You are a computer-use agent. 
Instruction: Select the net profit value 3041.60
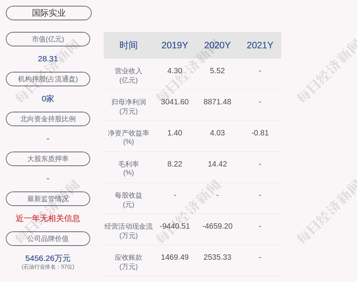(x=175, y=102)
